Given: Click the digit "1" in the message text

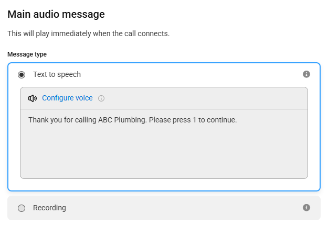Looking at the screenshot, I should [195, 120].
